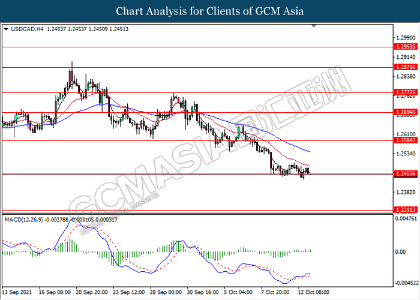
Task: Select the 1.28716 red price label
Action: coord(406,67)
